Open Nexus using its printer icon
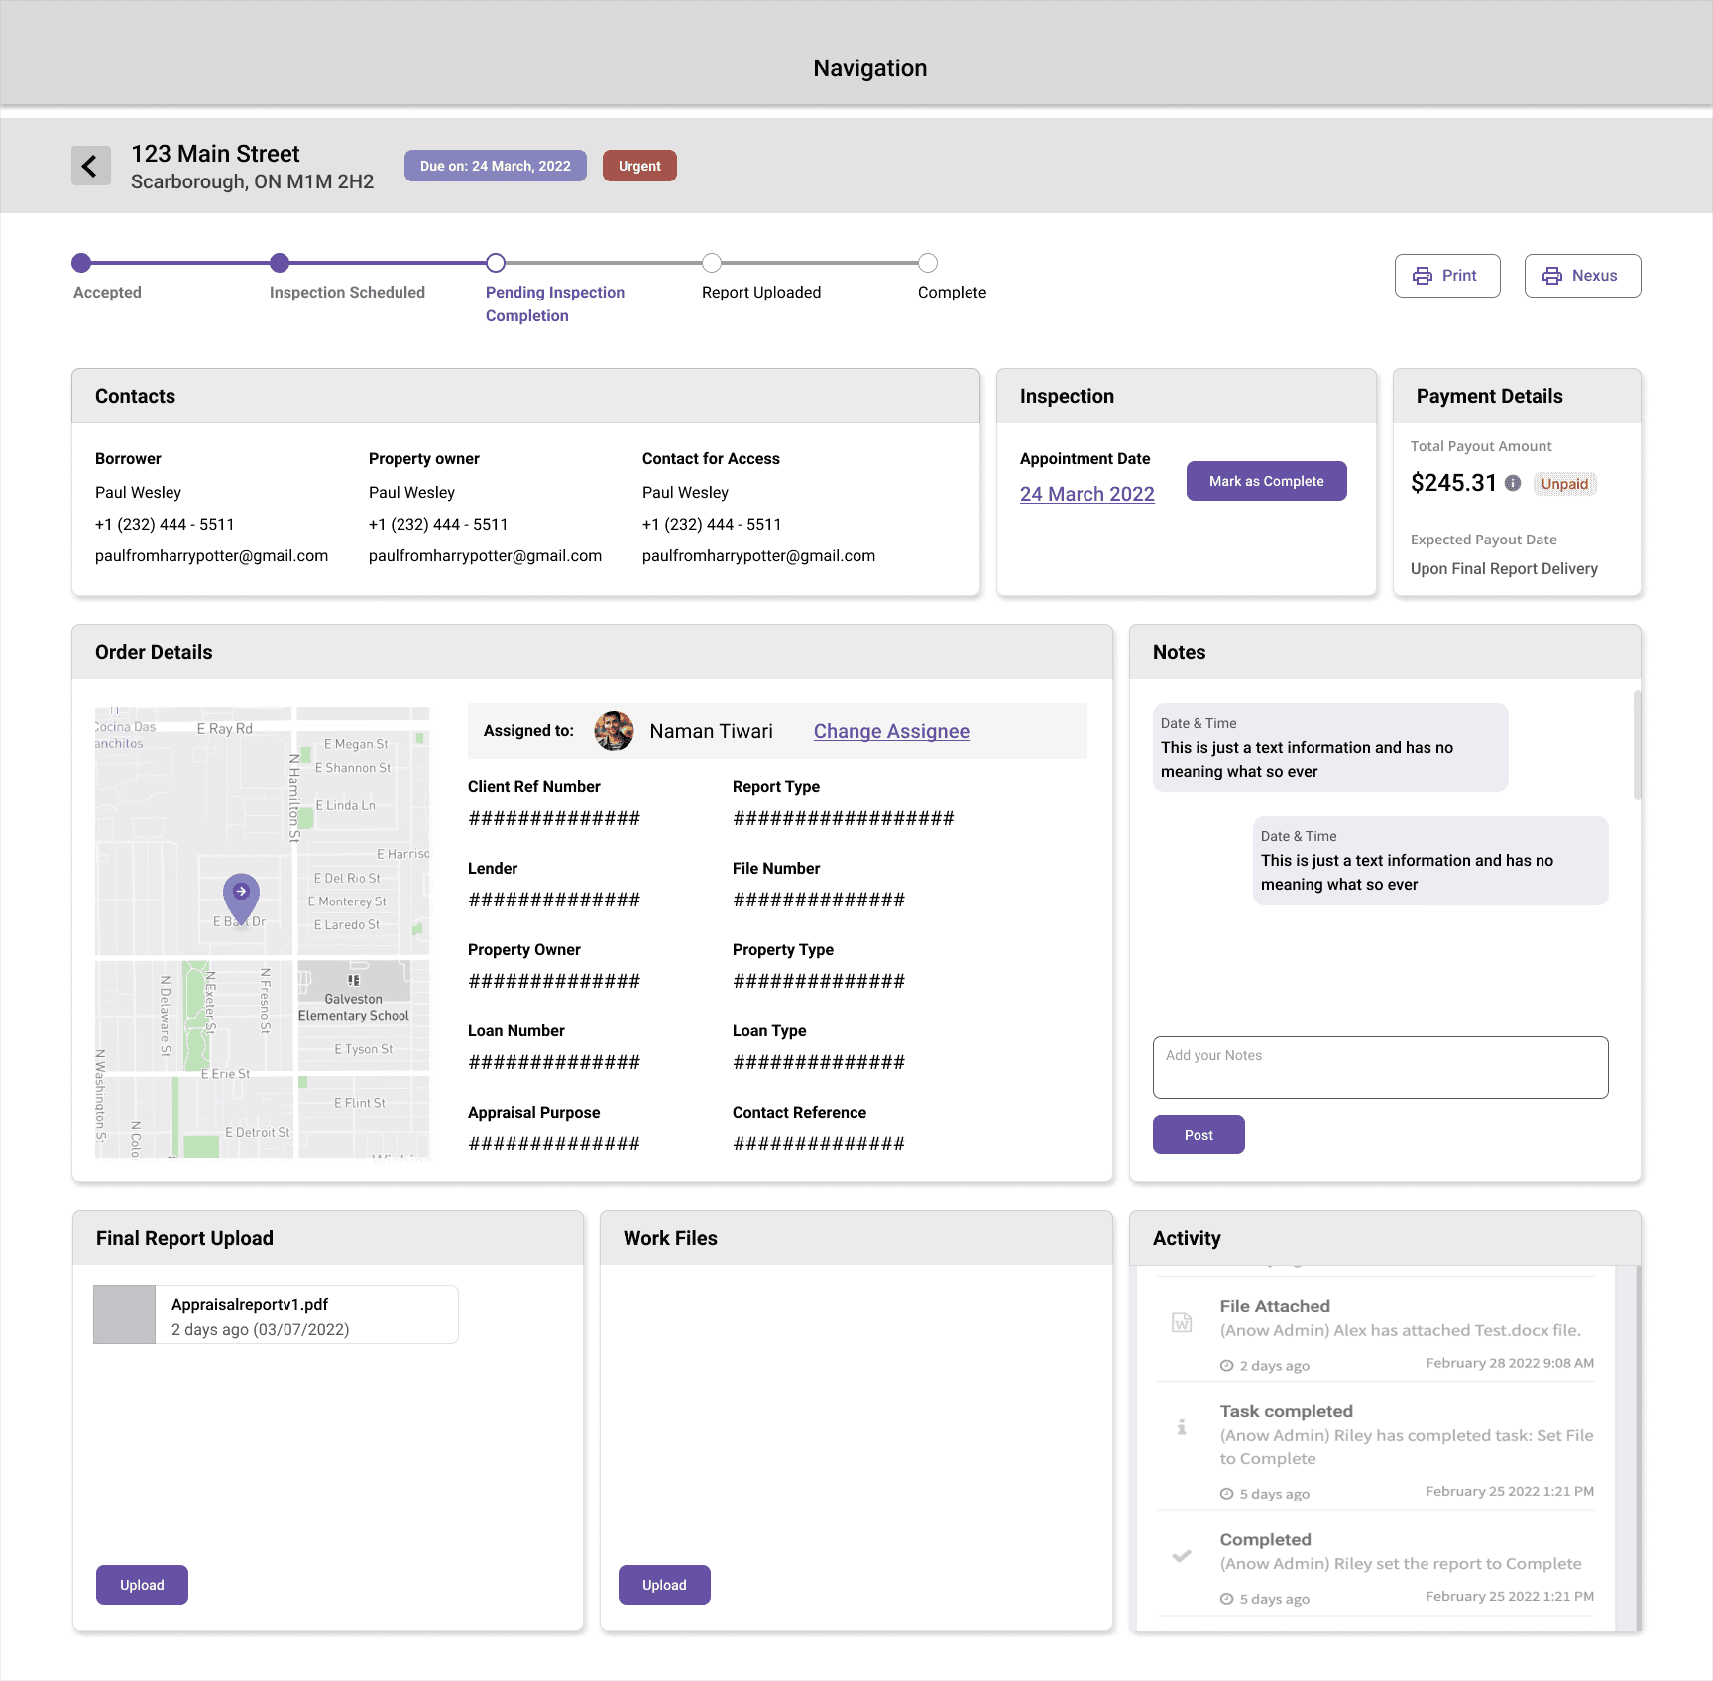This screenshot has width=1713, height=1681. pyautogui.click(x=1552, y=275)
